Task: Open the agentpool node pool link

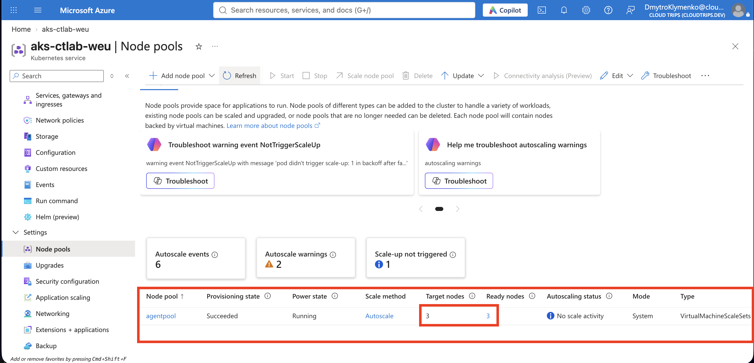Action: point(161,316)
